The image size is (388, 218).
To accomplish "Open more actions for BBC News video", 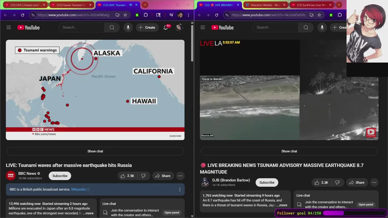I will 180,176.
